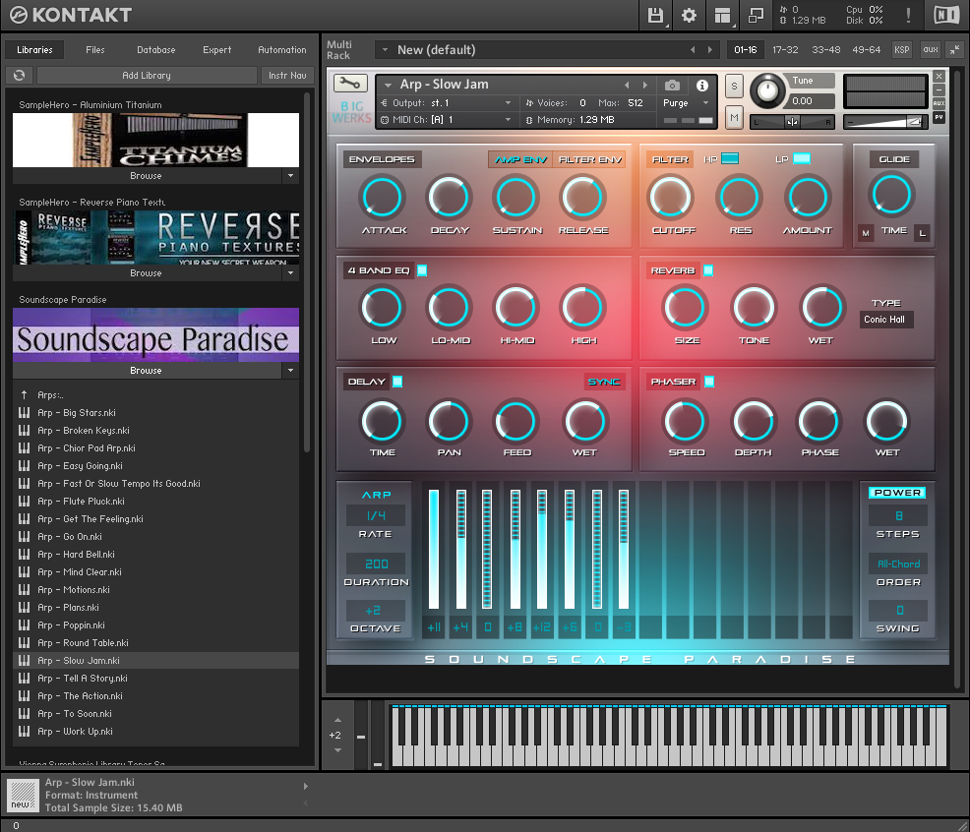Shift keyboard octave down arrow
Screen dimensions: 970x832
pos(337,750)
